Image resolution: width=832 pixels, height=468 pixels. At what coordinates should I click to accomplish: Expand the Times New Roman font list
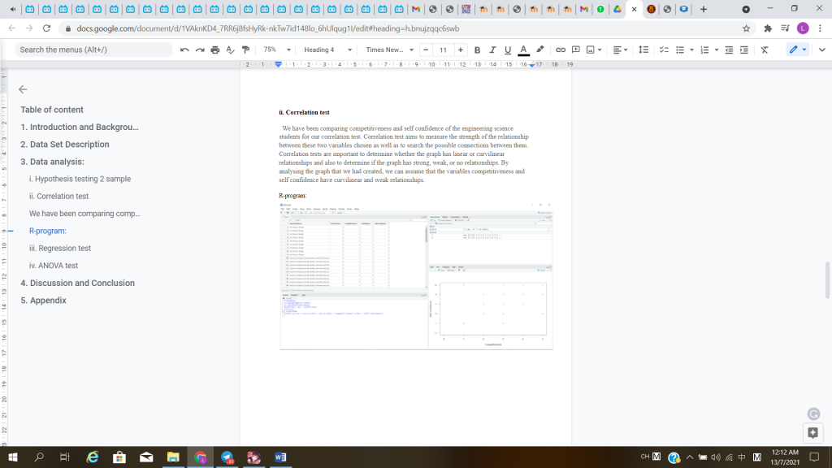click(388, 50)
